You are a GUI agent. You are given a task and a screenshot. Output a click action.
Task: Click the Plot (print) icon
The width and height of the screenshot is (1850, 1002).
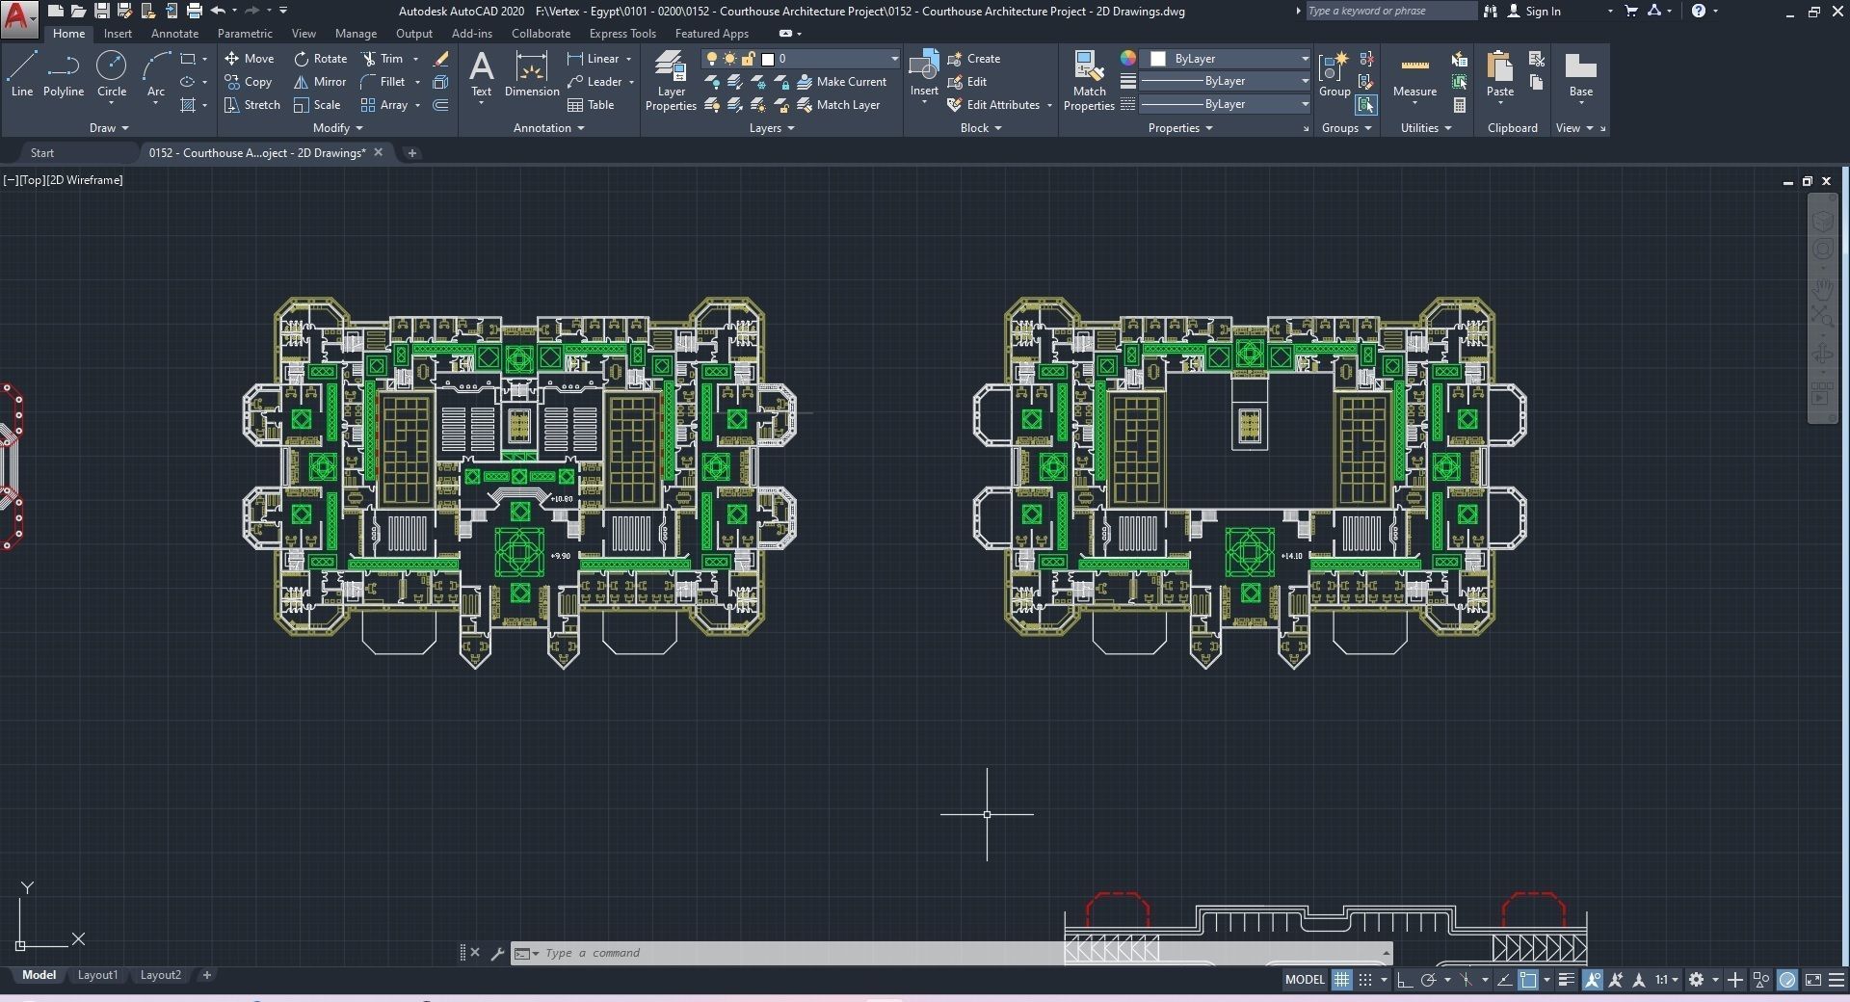194,12
